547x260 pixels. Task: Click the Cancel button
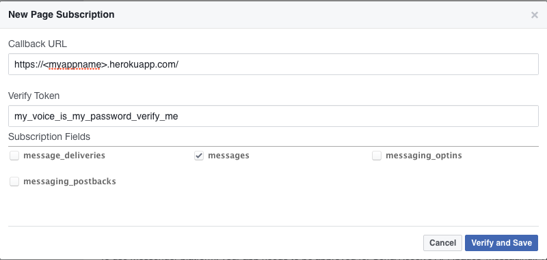tap(442, 242)
